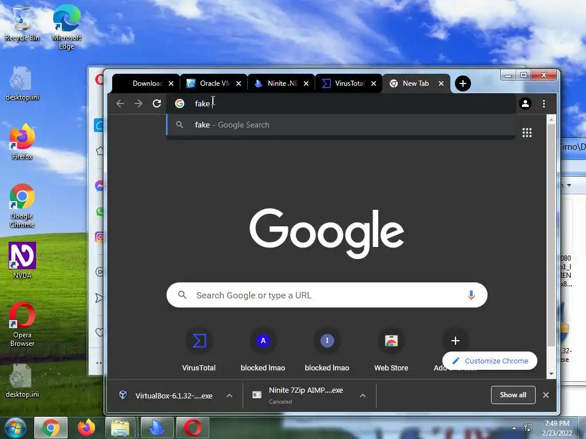Switch to Chrome in the taskbar
Image resolution: width=586 pixels, height=439 pixels.
[x=51, y=428]
